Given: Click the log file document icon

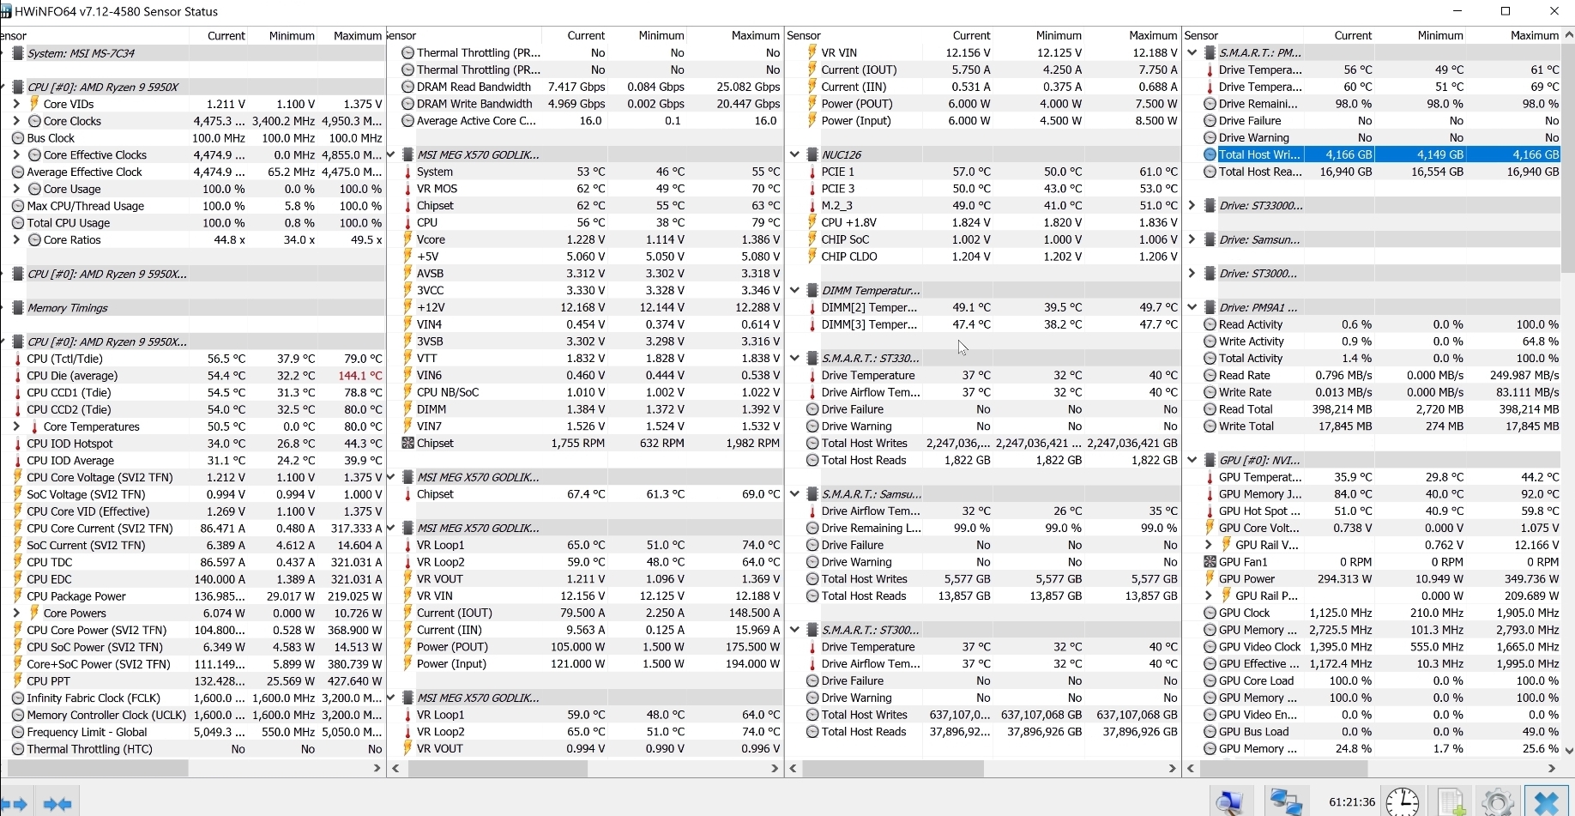Looking at the screenshot, I should click(1451, 802).
